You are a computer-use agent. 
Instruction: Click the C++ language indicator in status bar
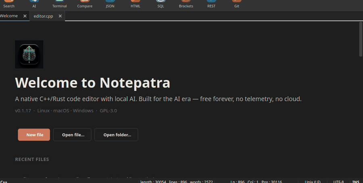(x=4, y=182)
